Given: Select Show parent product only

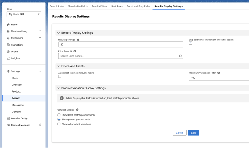Looking at the screenshot, I should click(x=59, y=119).
